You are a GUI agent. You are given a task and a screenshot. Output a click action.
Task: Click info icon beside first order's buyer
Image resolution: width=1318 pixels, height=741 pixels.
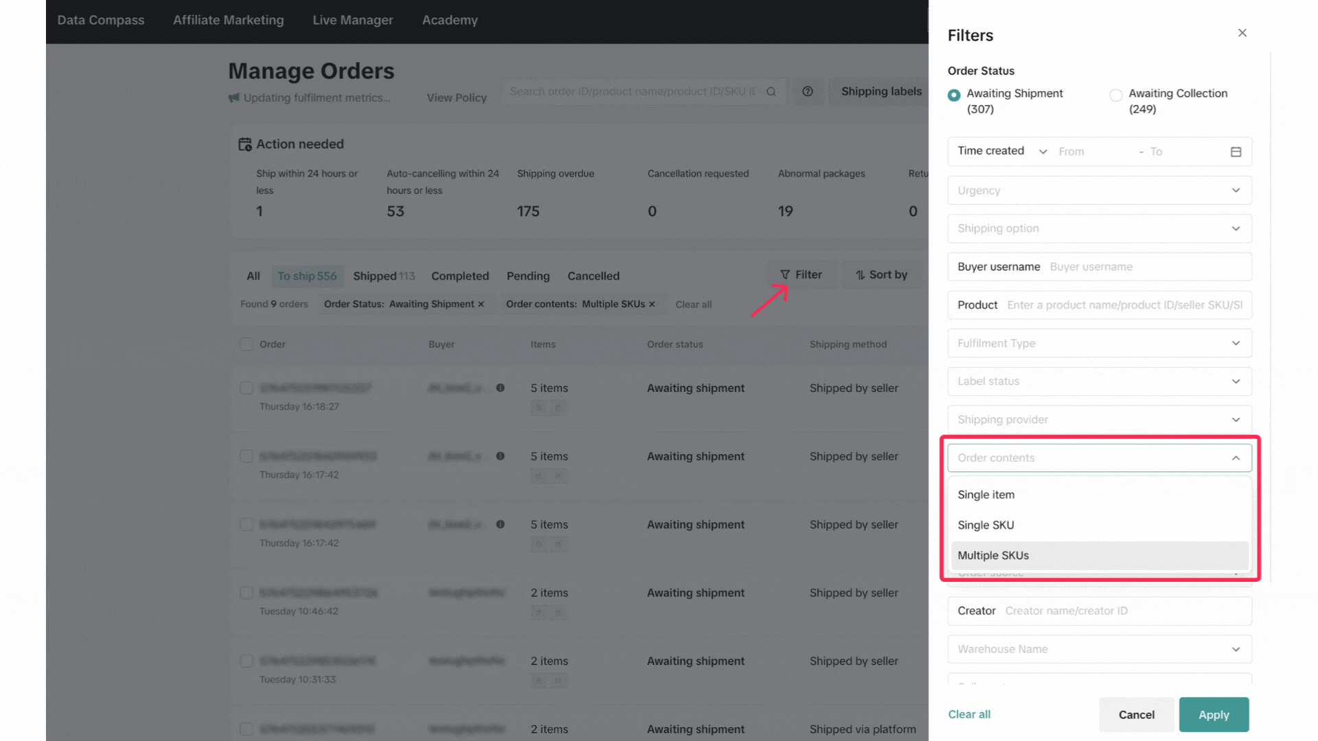click(x=500, y=388)
